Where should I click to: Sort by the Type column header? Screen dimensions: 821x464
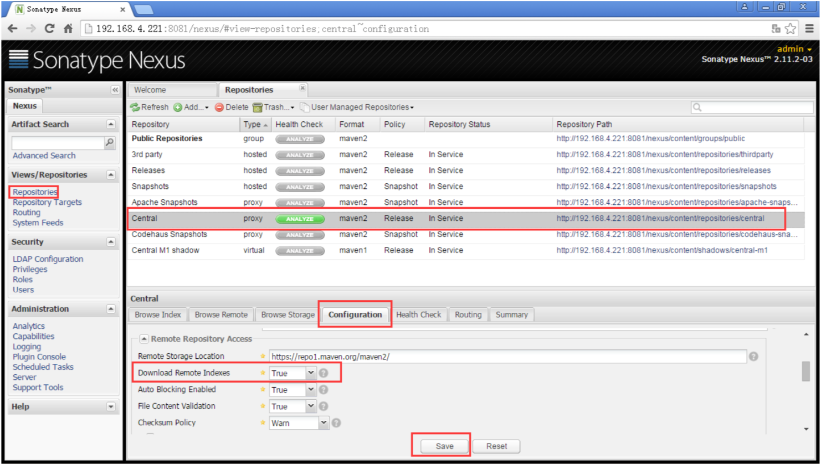(x=255, y=125)
